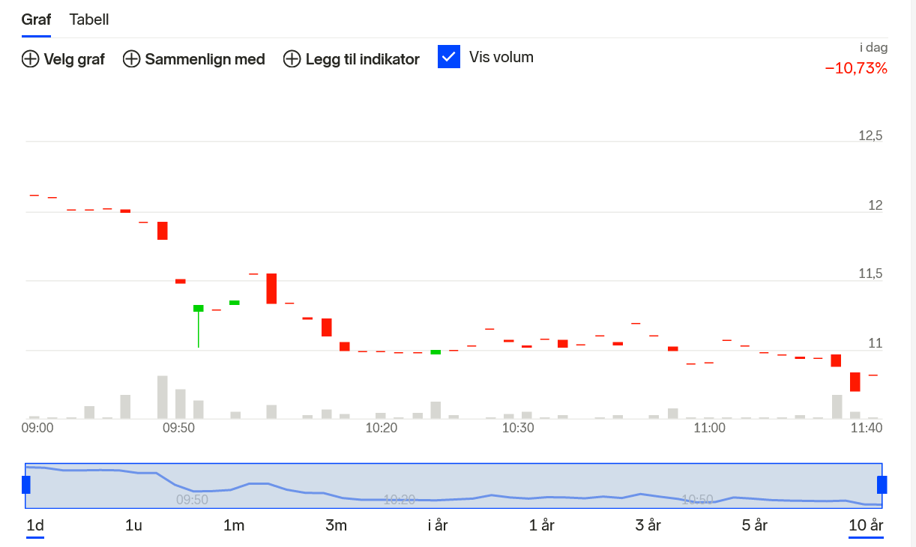Screen dimensions: 916x547
Task: Set the chart period to 1m
Action: [x=234, y=525]
